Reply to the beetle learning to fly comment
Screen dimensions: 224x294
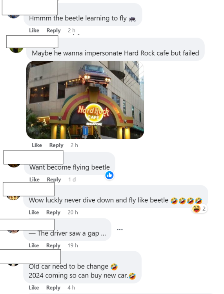point(53,30)
